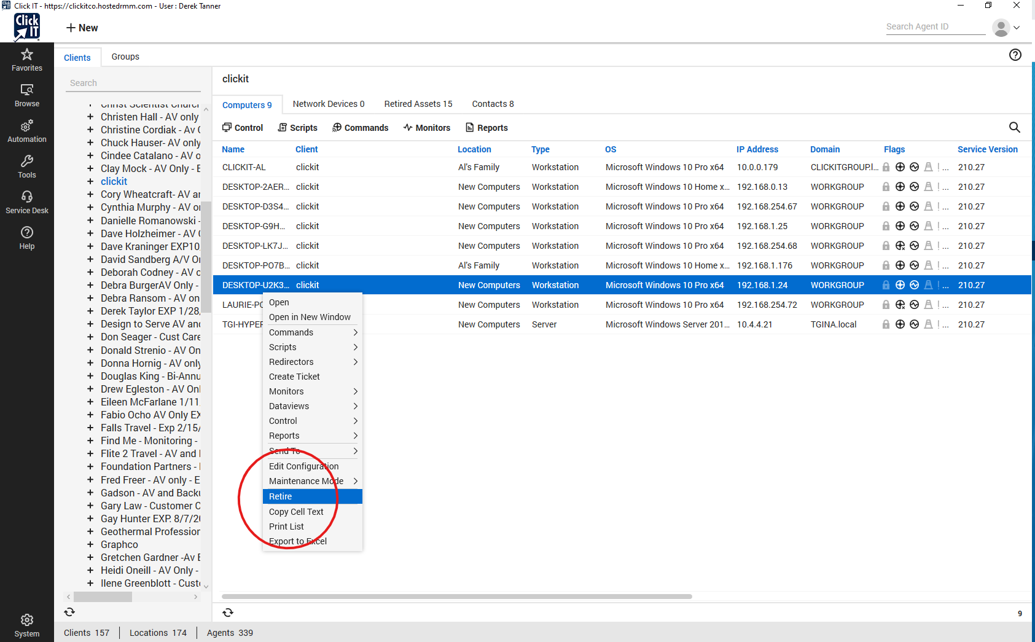Click the clients Search field
The width and height of the screenshot is (1035, 642).
[x=133, y=83]
